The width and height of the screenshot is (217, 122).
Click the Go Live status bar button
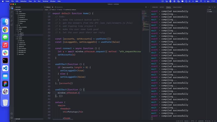coord(209,121)
